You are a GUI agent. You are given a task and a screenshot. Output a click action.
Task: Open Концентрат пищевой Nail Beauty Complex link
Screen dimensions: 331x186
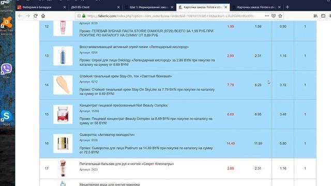click(124, 105)
